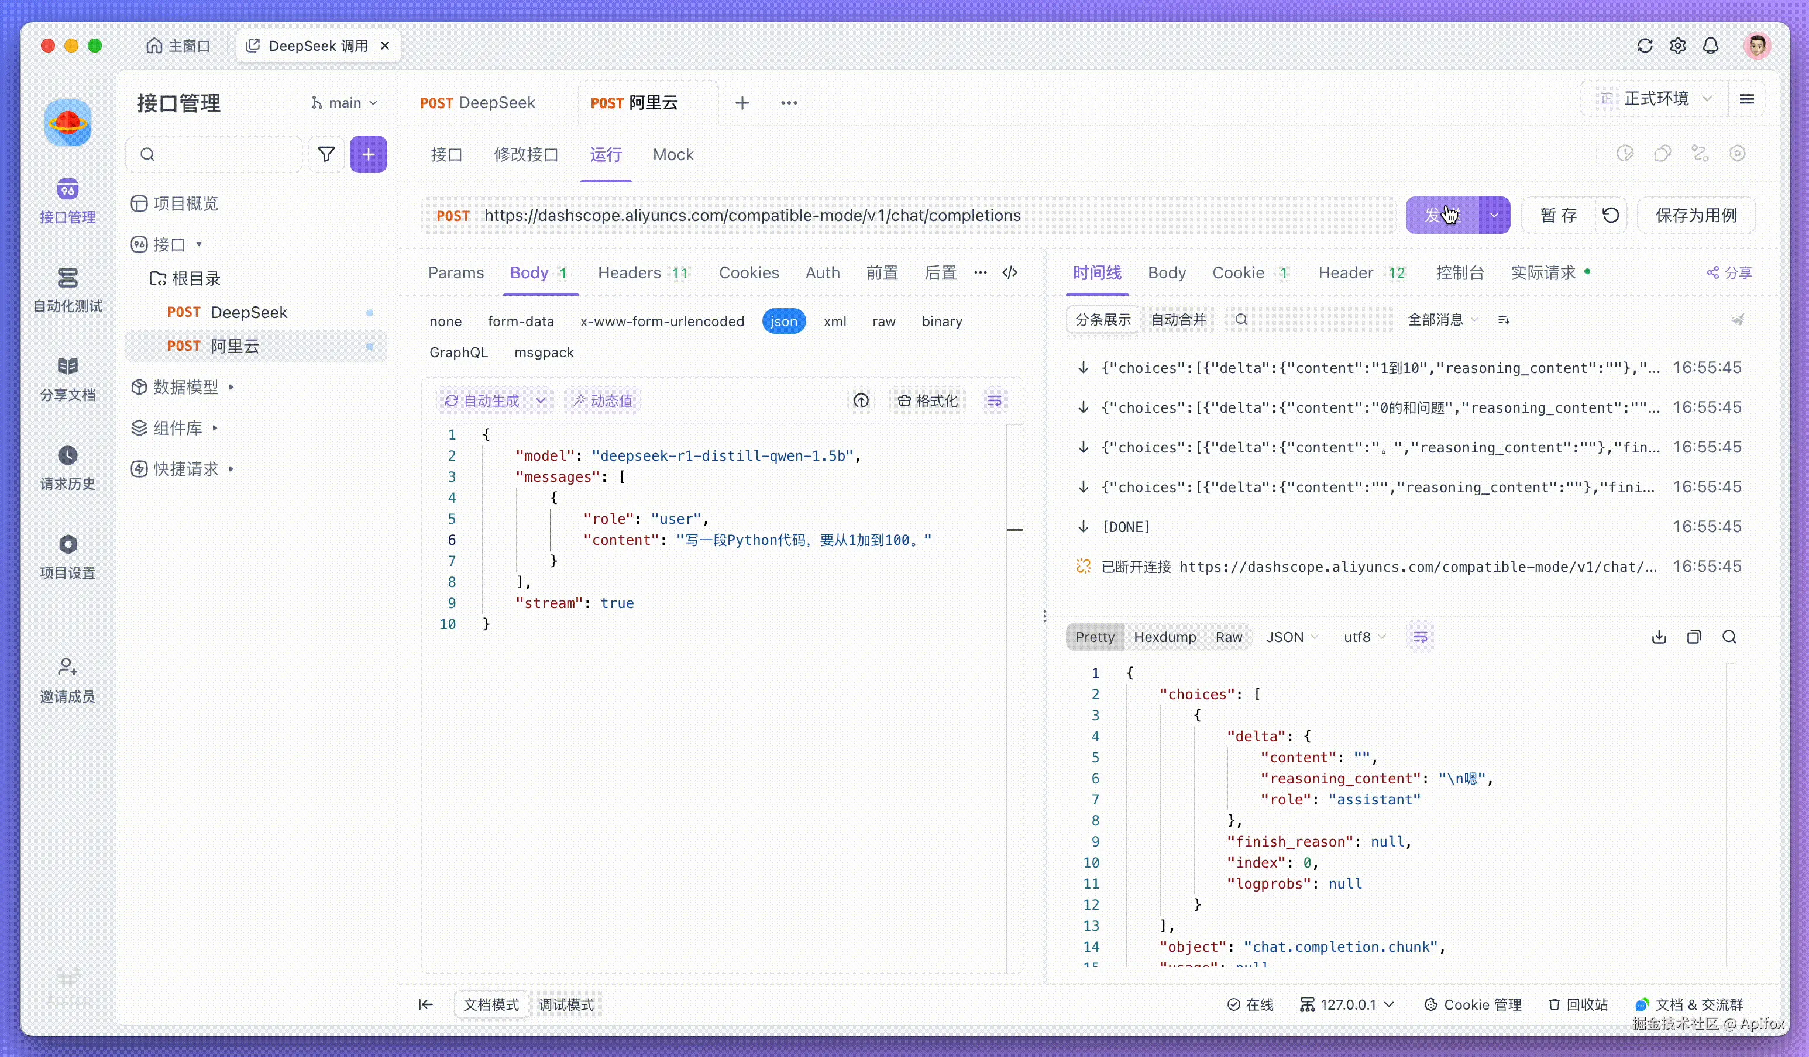Select the none body type
This screenshot has width=1809, height=1057.
click(446, 322)
